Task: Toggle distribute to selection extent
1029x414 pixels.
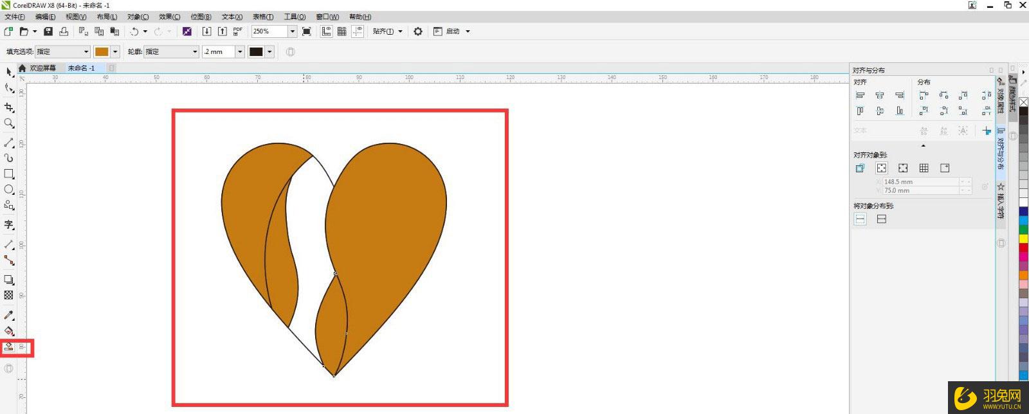Action: click(x=860, y=219)
